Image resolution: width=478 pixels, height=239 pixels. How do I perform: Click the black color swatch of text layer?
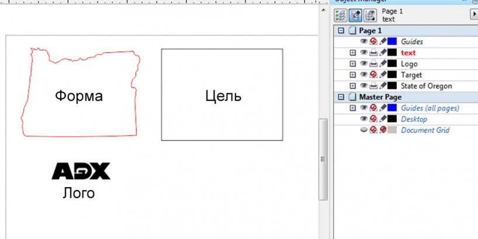pyautogui.click(x=392, y=52)
